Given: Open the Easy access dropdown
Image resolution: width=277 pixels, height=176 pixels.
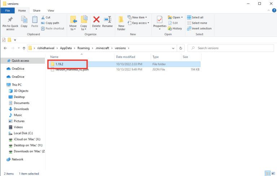Looking at the screenshot, I should pos(138,23).
